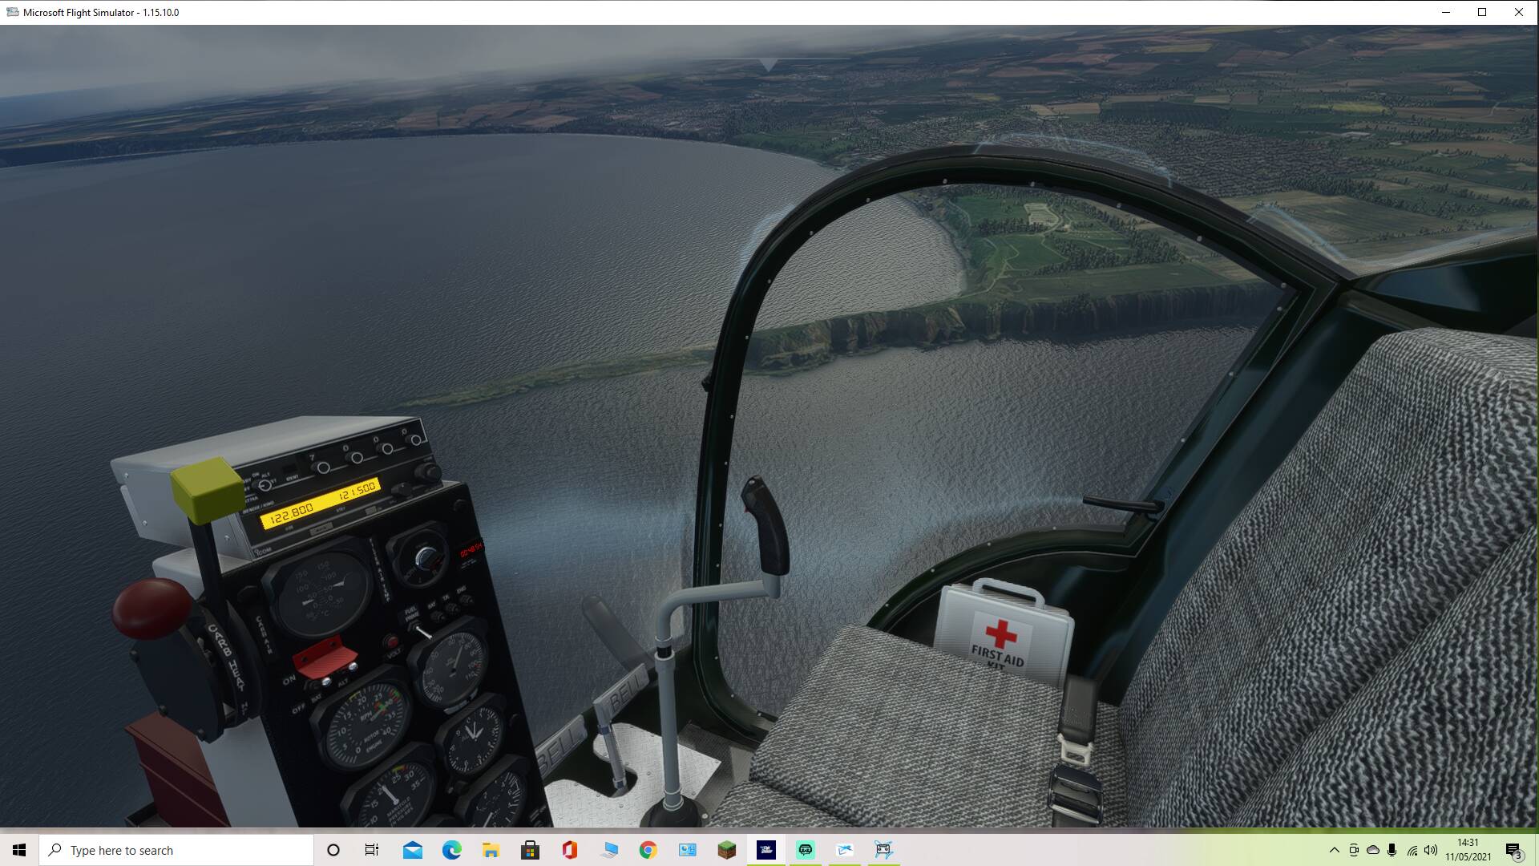Viewport: 1539px width, 866px height.
Task: Turn the transponder mode selector knob
Action: (266, 485)
